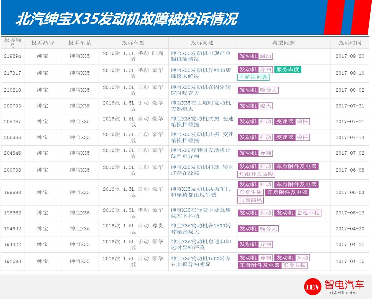
Task: Click the 投诉车型 column header
Action: click(x=133, y=43)
